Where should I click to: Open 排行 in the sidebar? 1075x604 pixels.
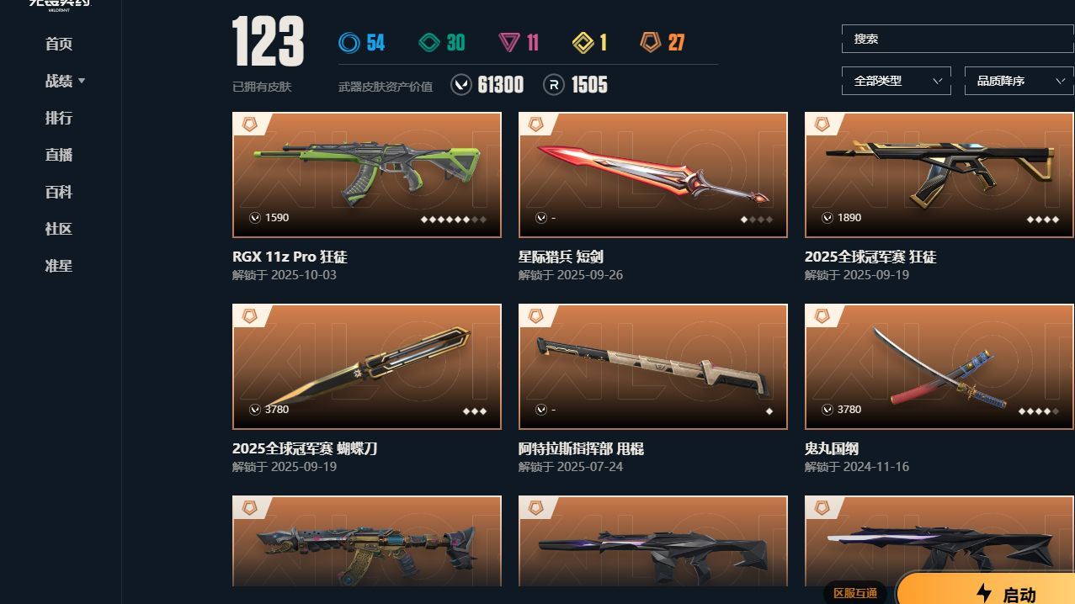(59, 118)
